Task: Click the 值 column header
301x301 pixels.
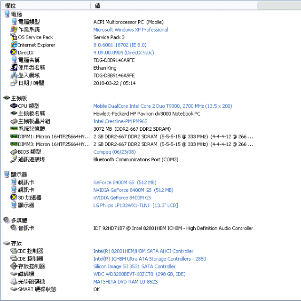Action: tap(174, 6)
